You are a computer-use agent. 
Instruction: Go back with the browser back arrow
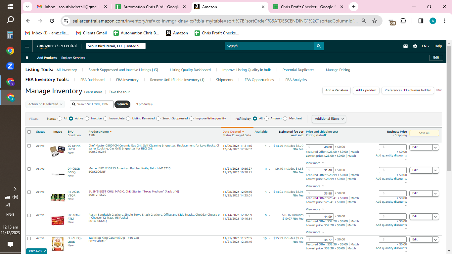click(28, 21)
